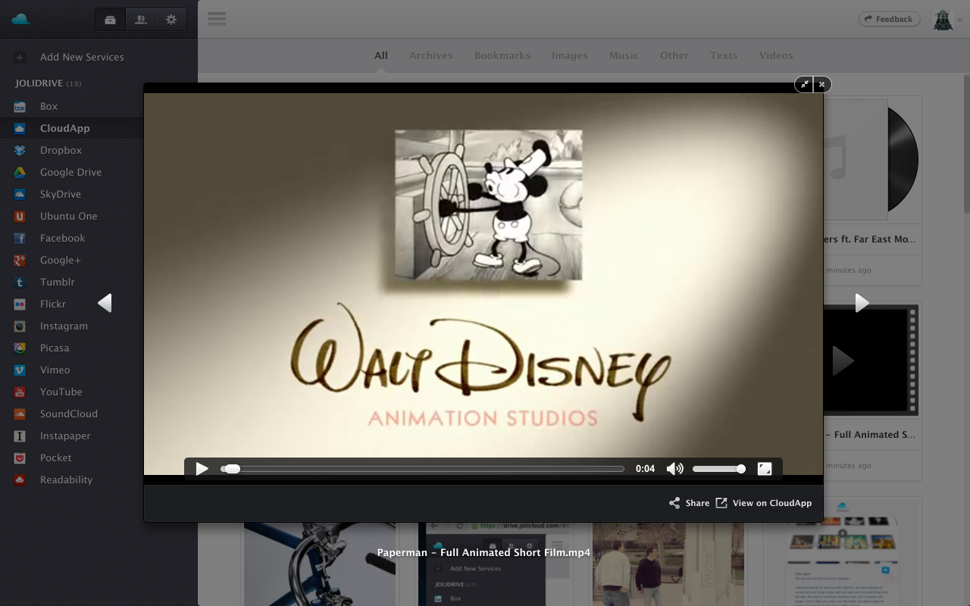Select the Google Drive service icon
The height and width of the screenshot is (606, 970).
click(20, 173)
